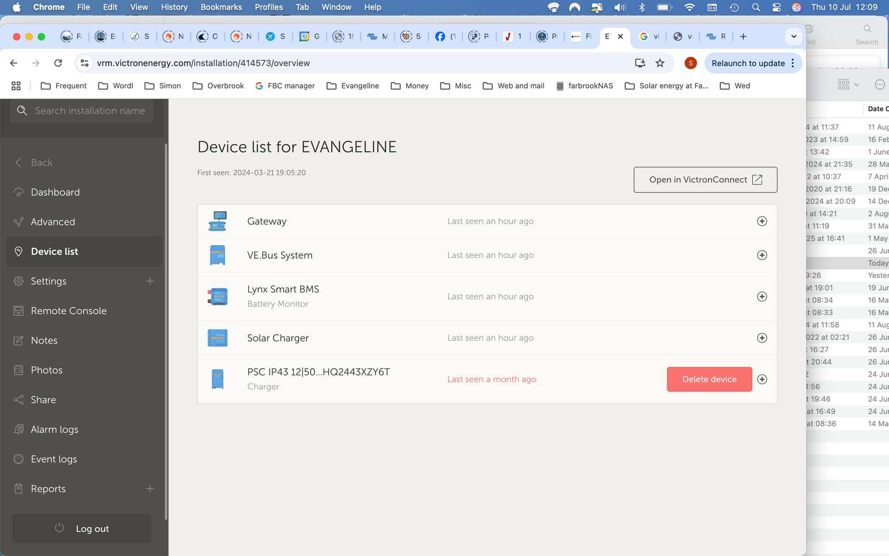This screenshot has height=556, width=889.
Task: Click the Spotlight search icon in menu bar
Action: click(x=756, y=7)
